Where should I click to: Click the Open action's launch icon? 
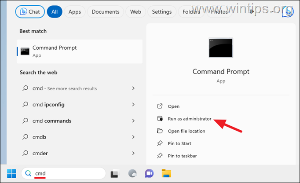pyautogui.click(x=160, y=106)
